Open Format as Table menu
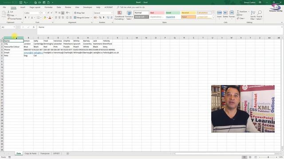 129,15
